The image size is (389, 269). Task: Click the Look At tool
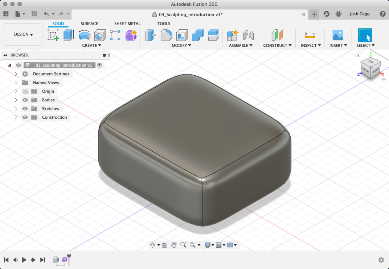(x=164, y=245)
